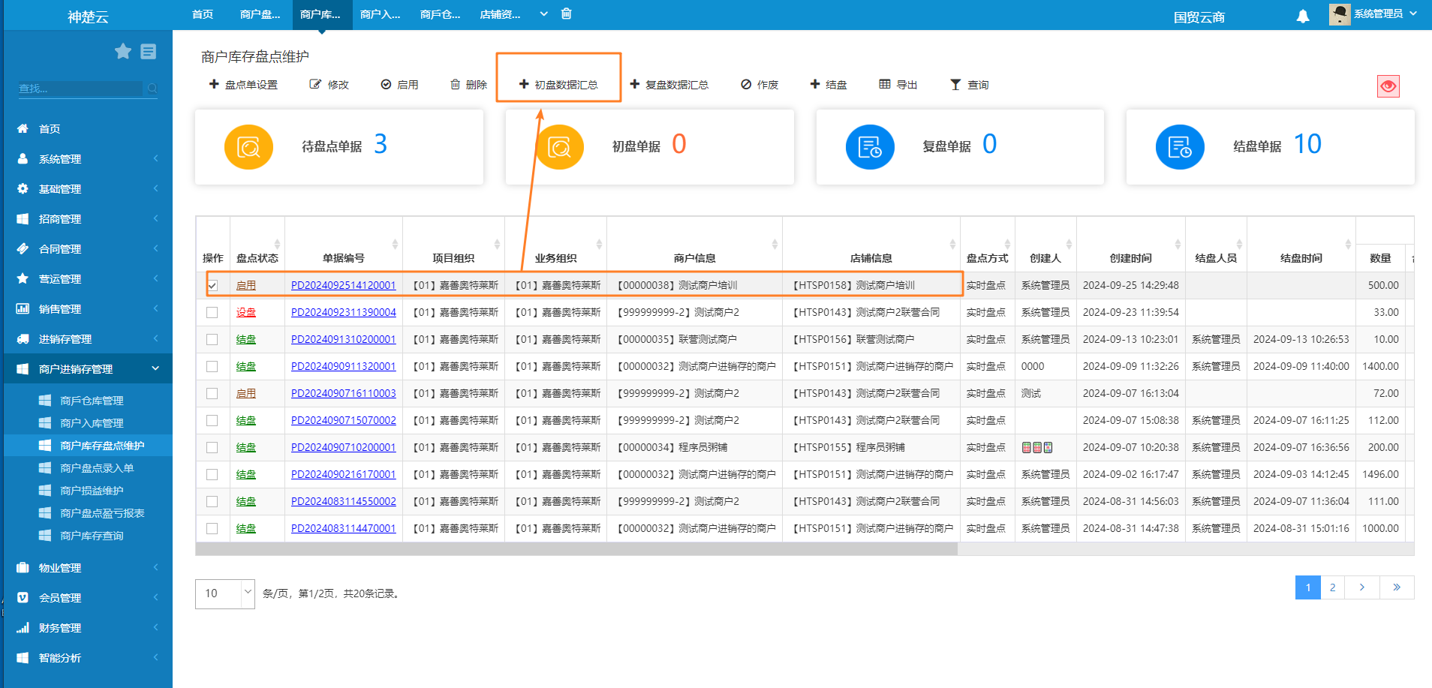Click the sidebar search input field
The height and width of the screenshot is (688, 1432).
[80, 89]
